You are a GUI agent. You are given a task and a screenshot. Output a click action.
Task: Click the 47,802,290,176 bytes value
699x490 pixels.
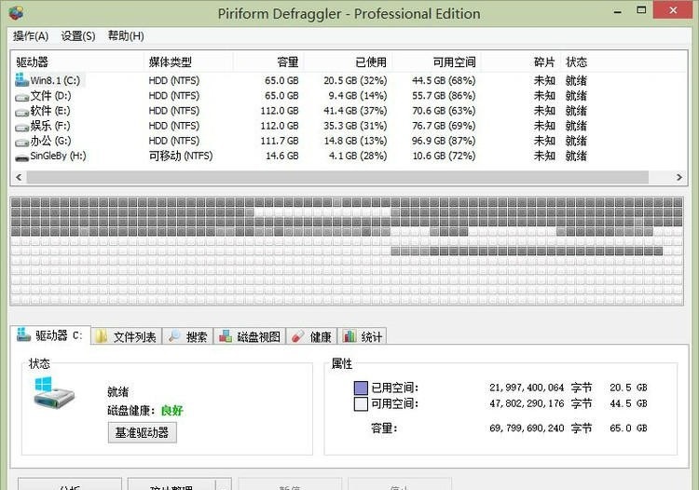pyautogui.click(x=527, y=403)
